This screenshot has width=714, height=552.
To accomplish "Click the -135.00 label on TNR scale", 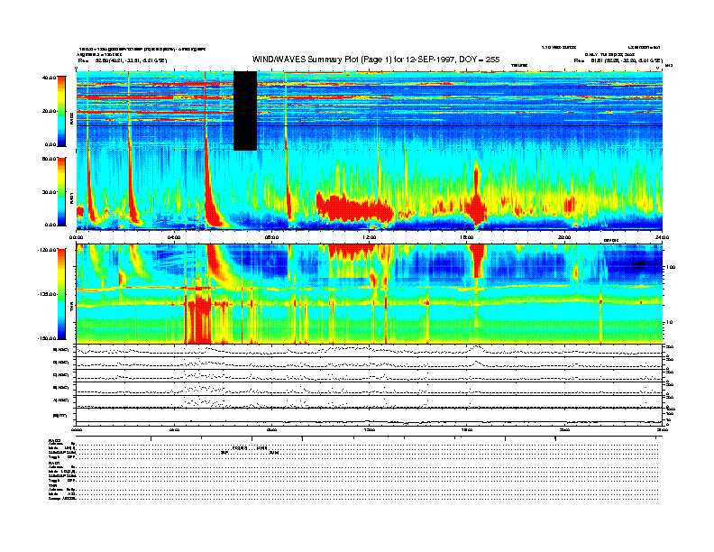I will [x=48, y=294].
